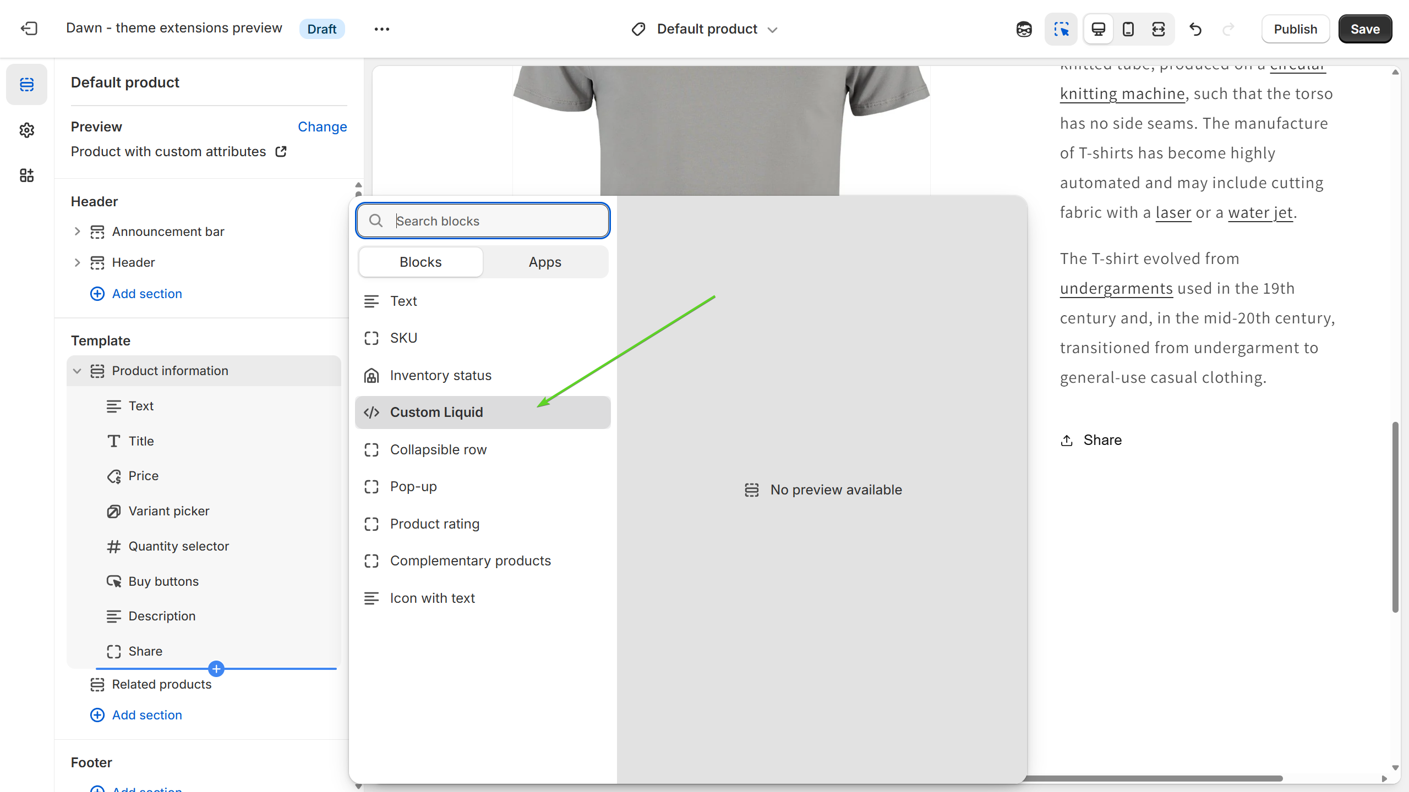Open previewed product external link icon
The image size is (1409, 792).
tap(281, 152)
